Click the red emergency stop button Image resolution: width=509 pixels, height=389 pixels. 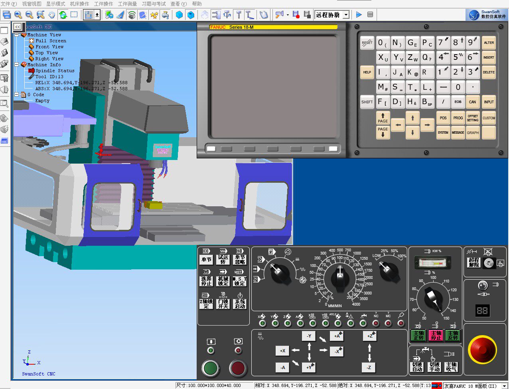point(482,350)
